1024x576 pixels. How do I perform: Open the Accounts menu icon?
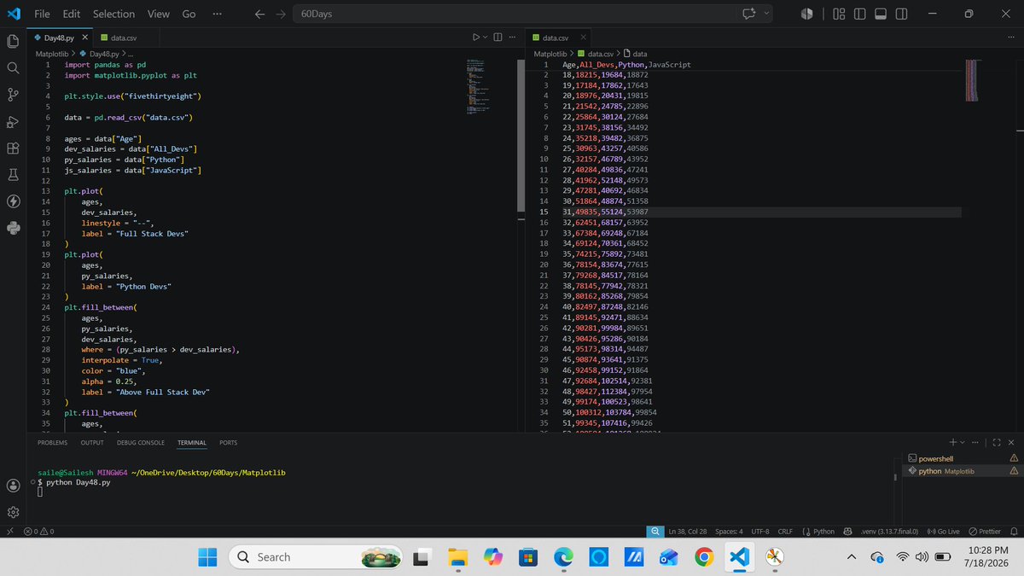point(13,485)
